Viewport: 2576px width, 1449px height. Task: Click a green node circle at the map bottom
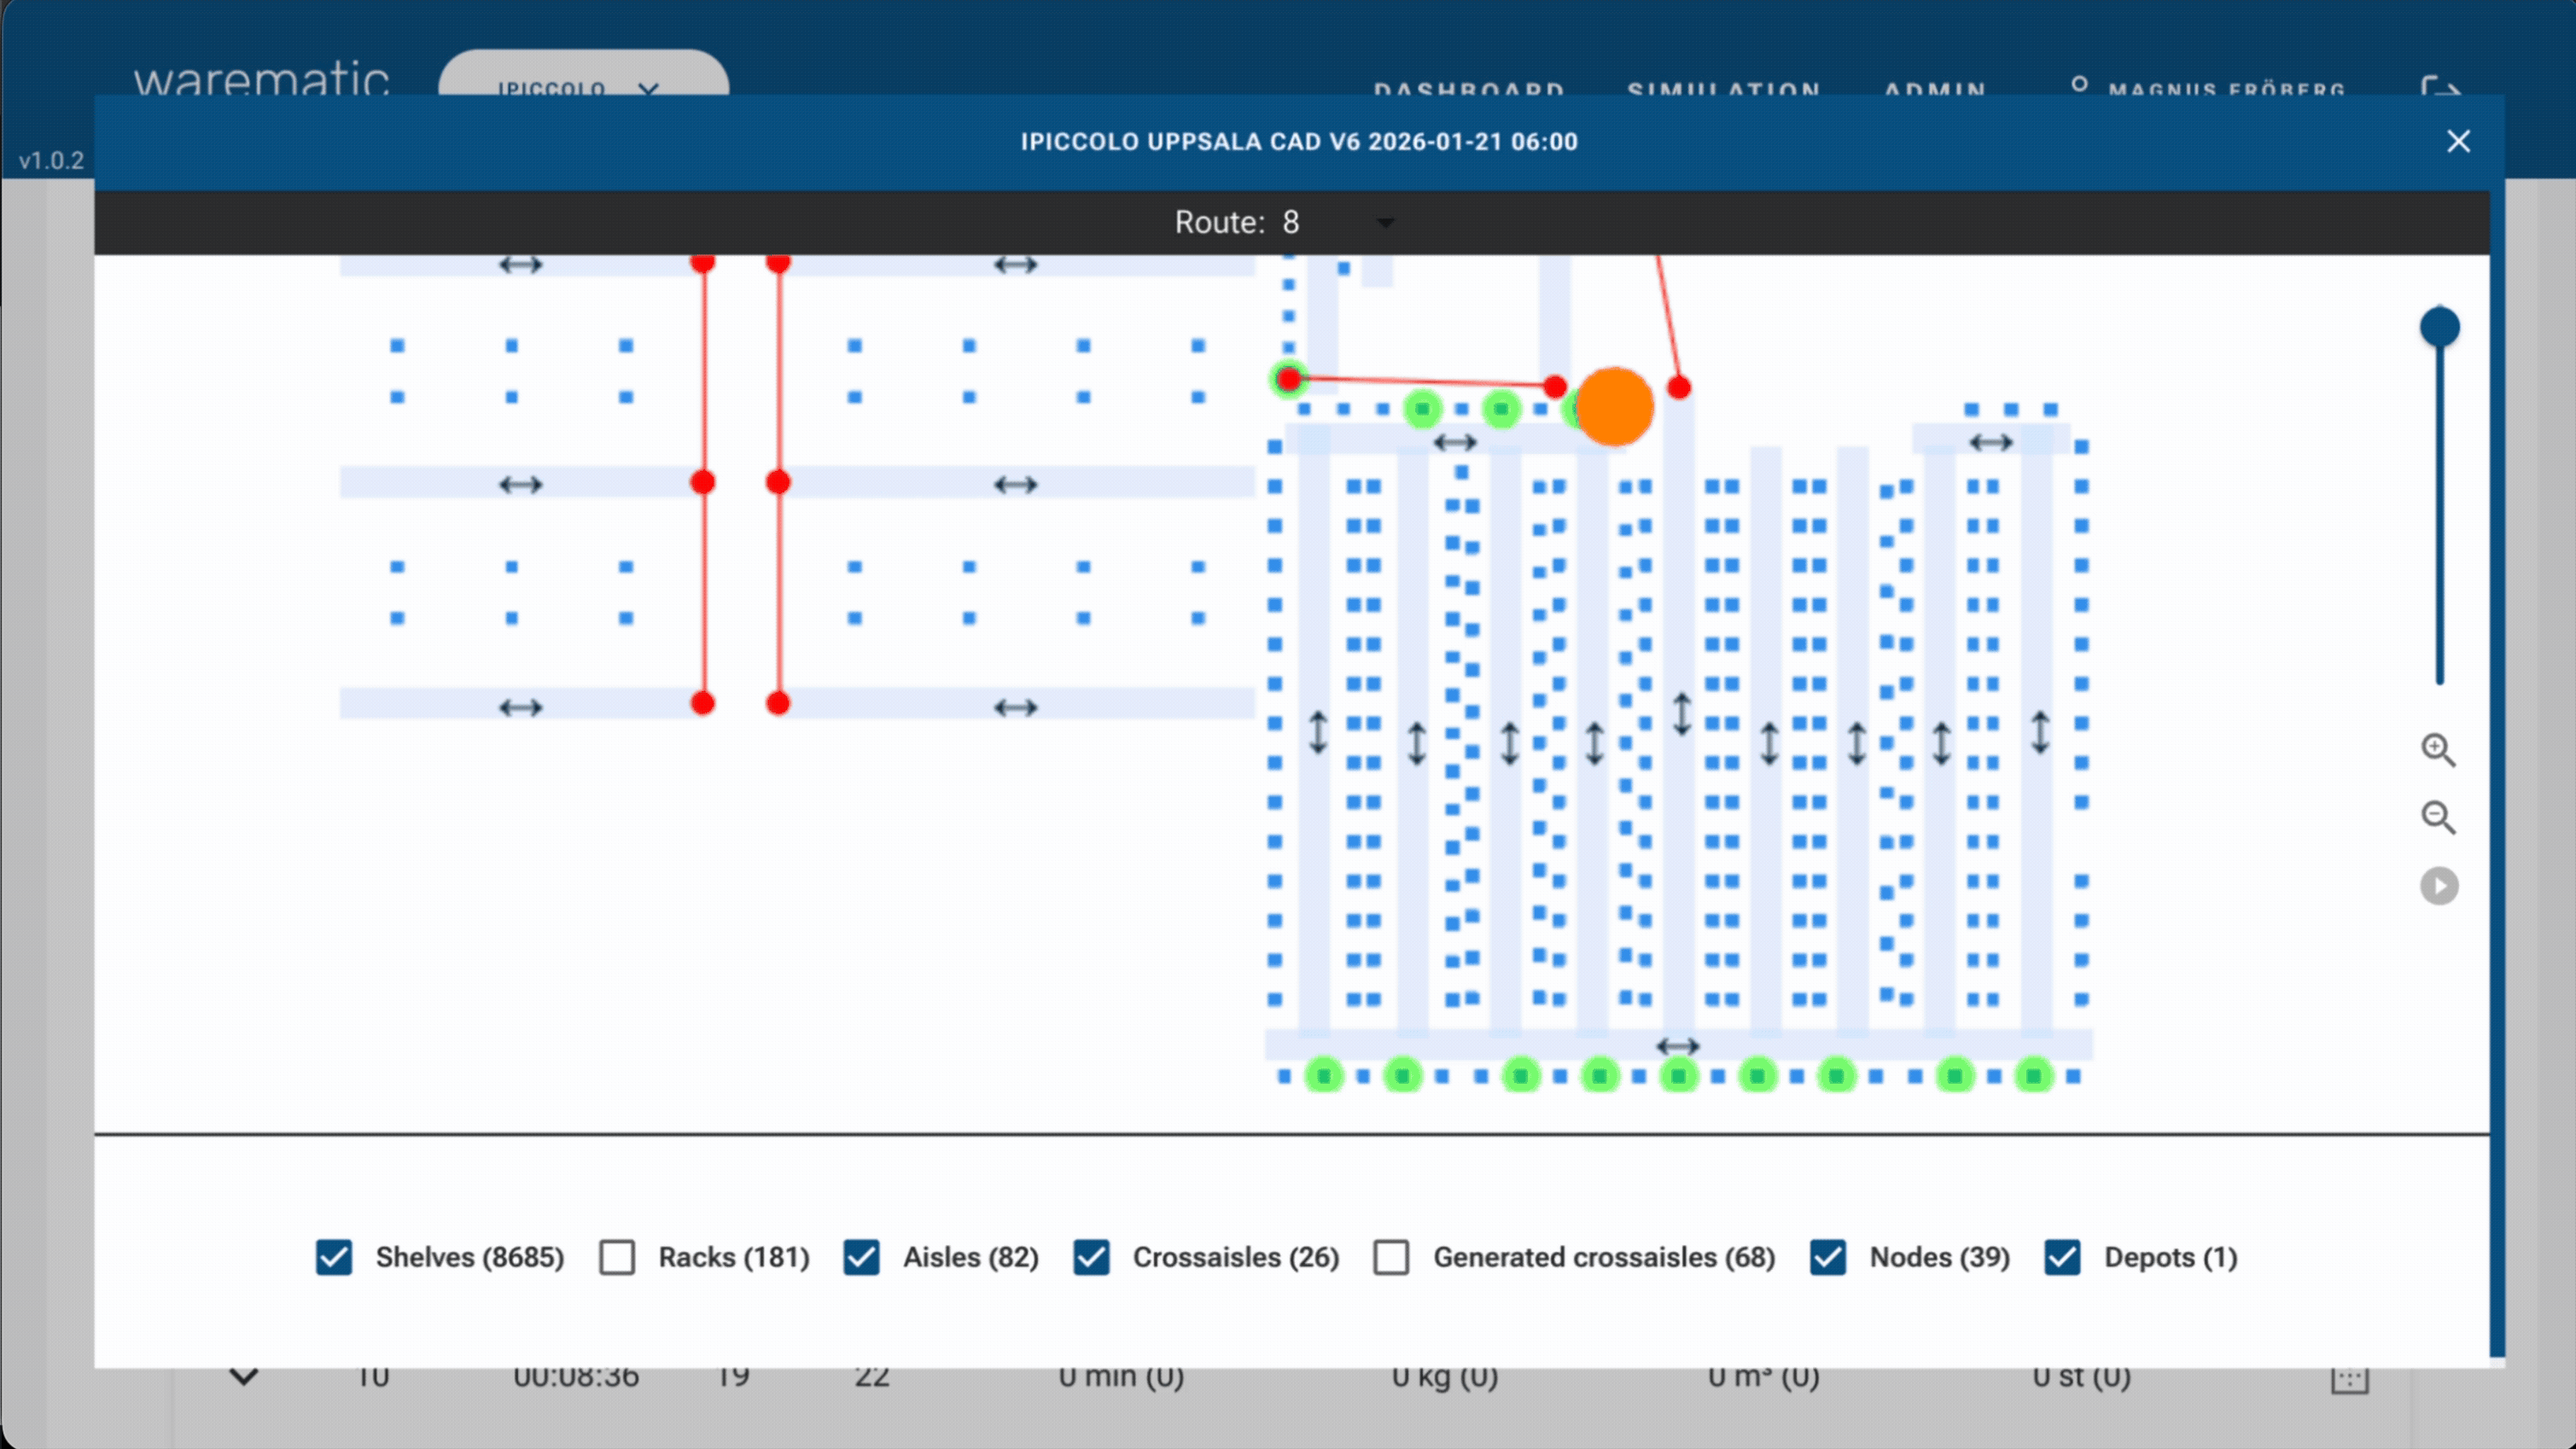pyautogui.click(x=1324, y=1075)
